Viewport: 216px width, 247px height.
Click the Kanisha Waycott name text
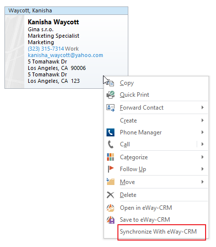coord(54,22)
